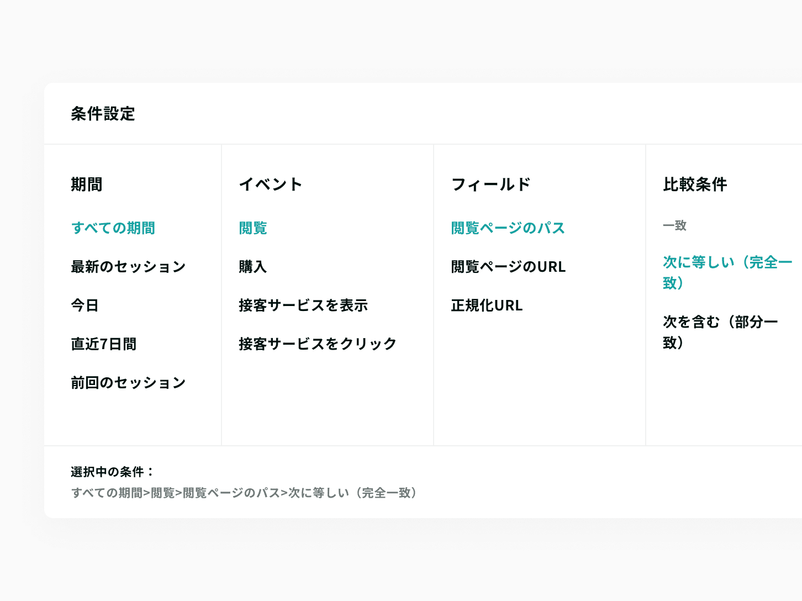Select 閲覧ページのURL field
Screen dimensions: 802x601
point(508,267)
